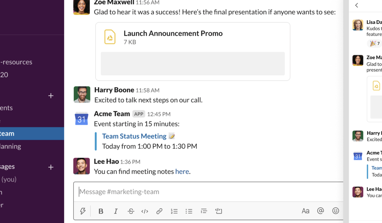Viewport: 382px width, 223px height.
Task: Go back using the right panel chevron
Action: (357, 5)
